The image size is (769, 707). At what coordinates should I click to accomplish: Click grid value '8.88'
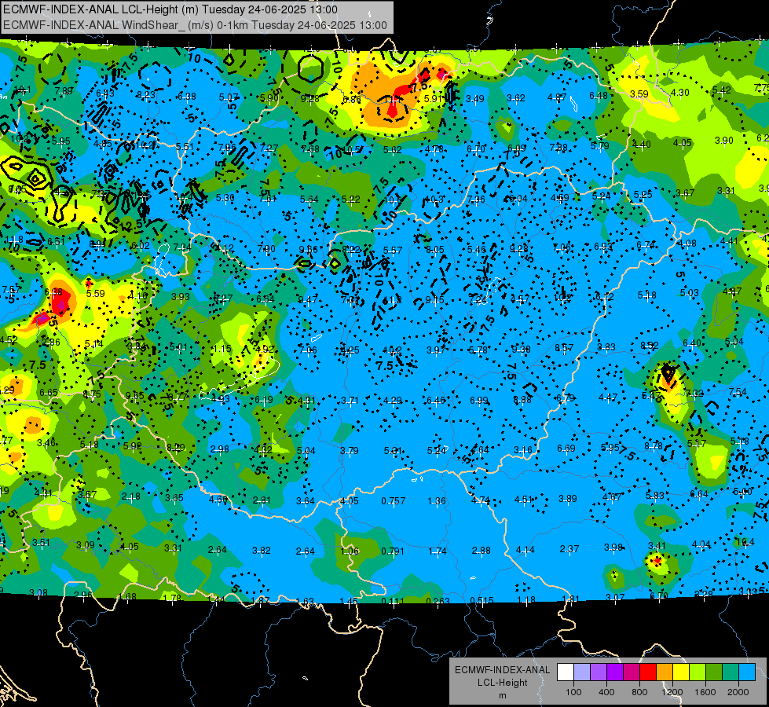[x=522, y=399]
